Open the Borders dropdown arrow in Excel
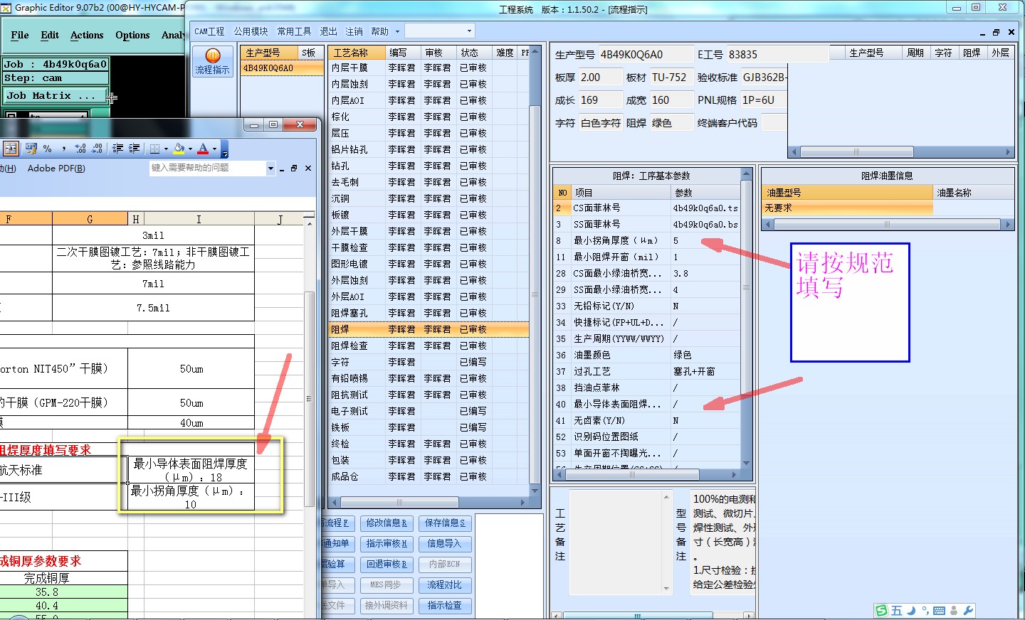This screenshot has width=1025, height=620. point(166,149)
